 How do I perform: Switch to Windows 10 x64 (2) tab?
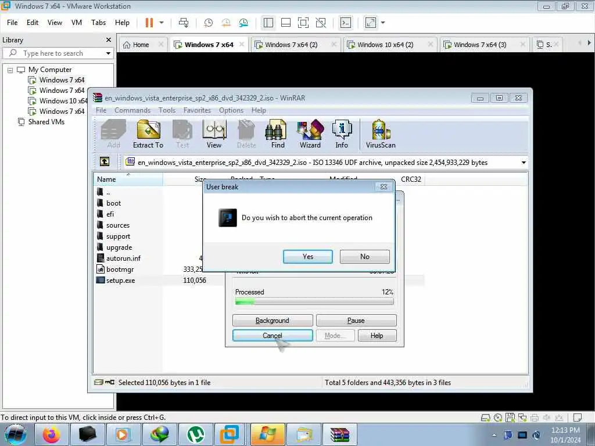[385, 45]
